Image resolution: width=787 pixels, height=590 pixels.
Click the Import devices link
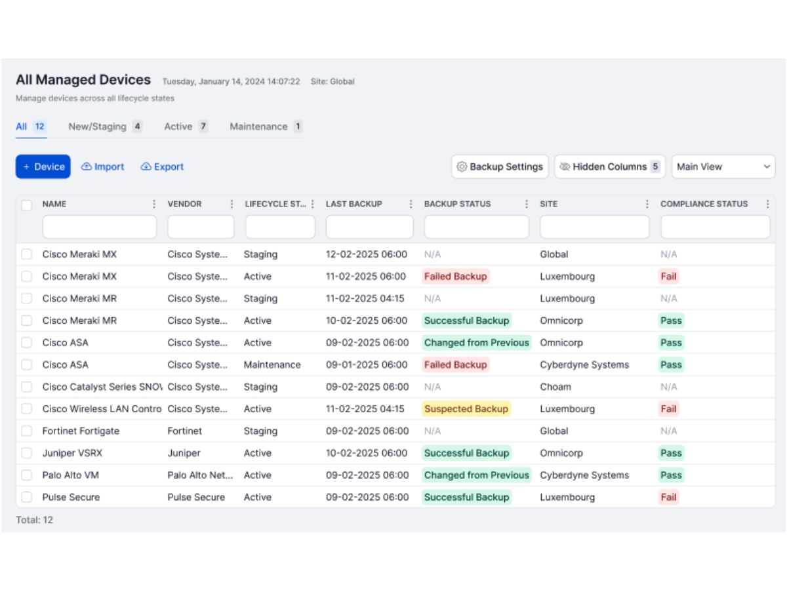pyautogui.click(x=102, y=167)
